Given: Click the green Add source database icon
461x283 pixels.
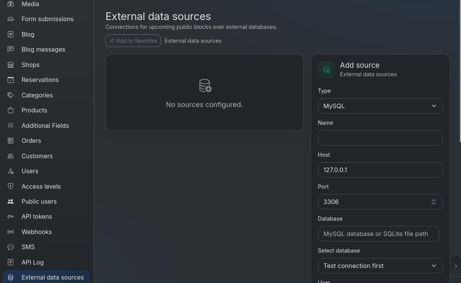Looking at the screenshot, I should click(326, 70).
